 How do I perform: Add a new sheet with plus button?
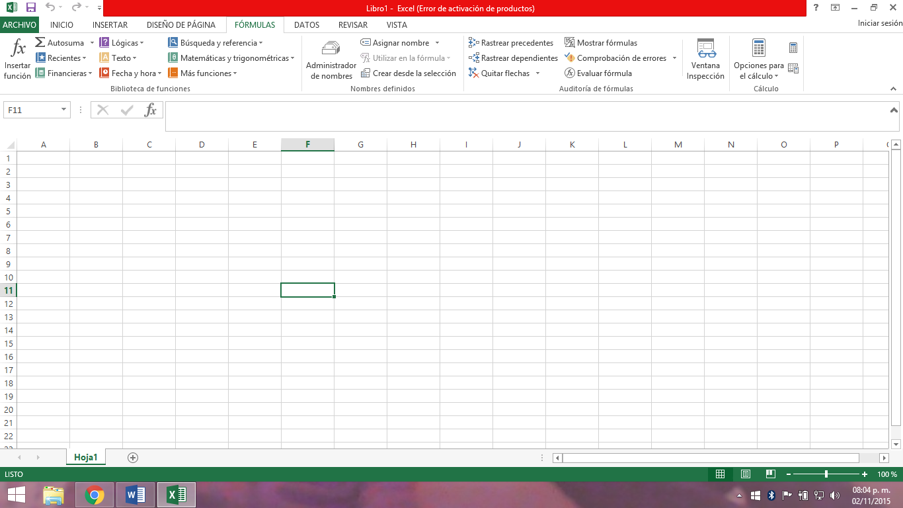click(133, 458)
